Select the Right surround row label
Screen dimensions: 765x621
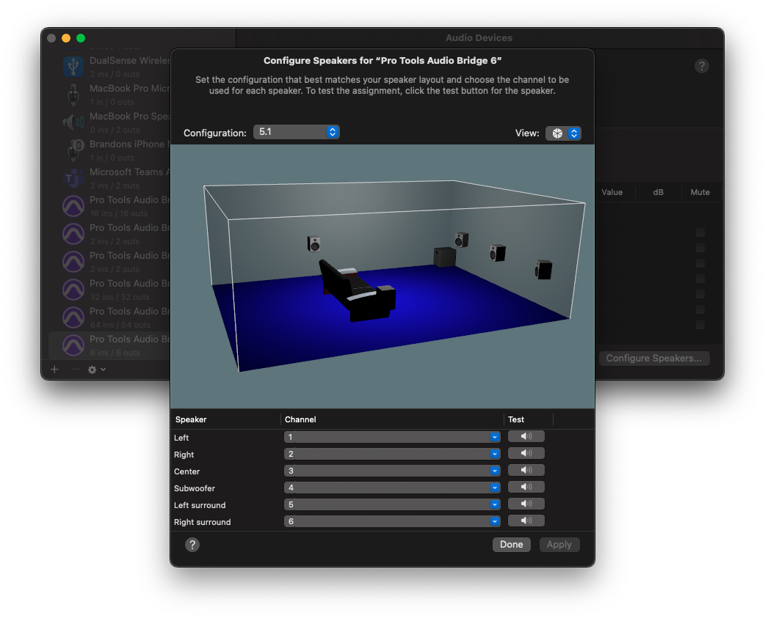tap(202, 522)
